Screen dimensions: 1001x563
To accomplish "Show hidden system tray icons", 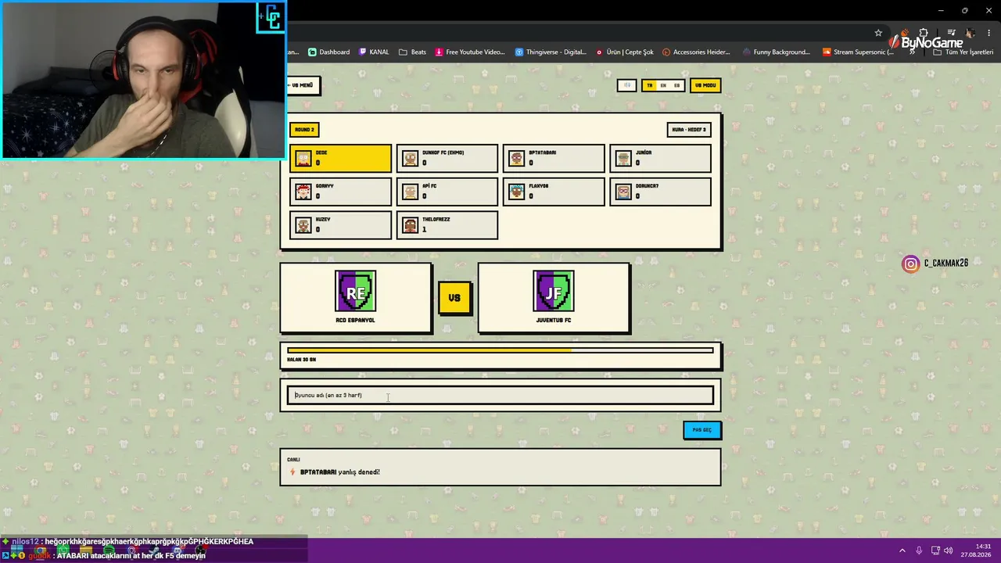I will (x=902, y=550).
